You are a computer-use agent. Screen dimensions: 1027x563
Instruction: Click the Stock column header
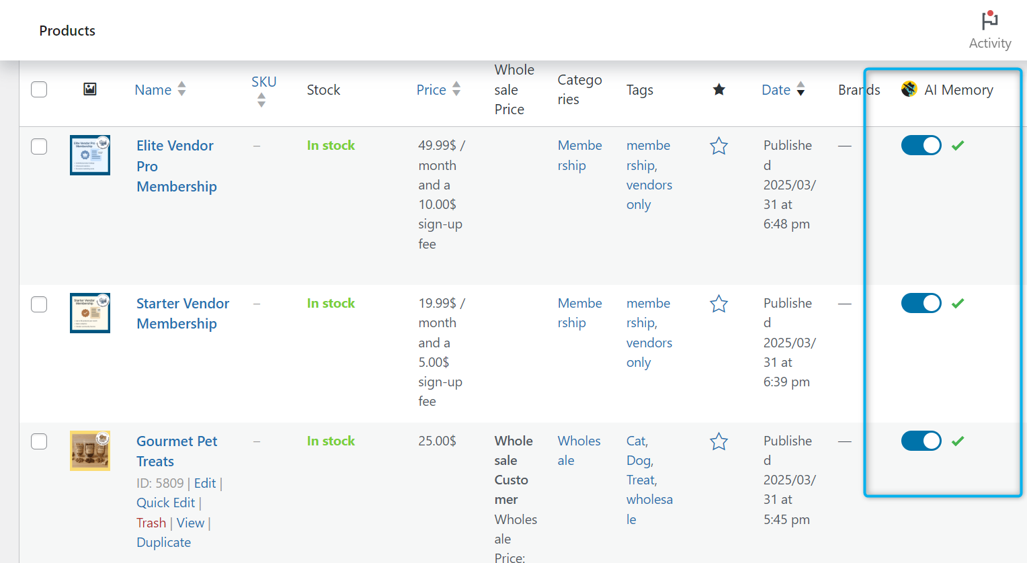coord(323,89)
